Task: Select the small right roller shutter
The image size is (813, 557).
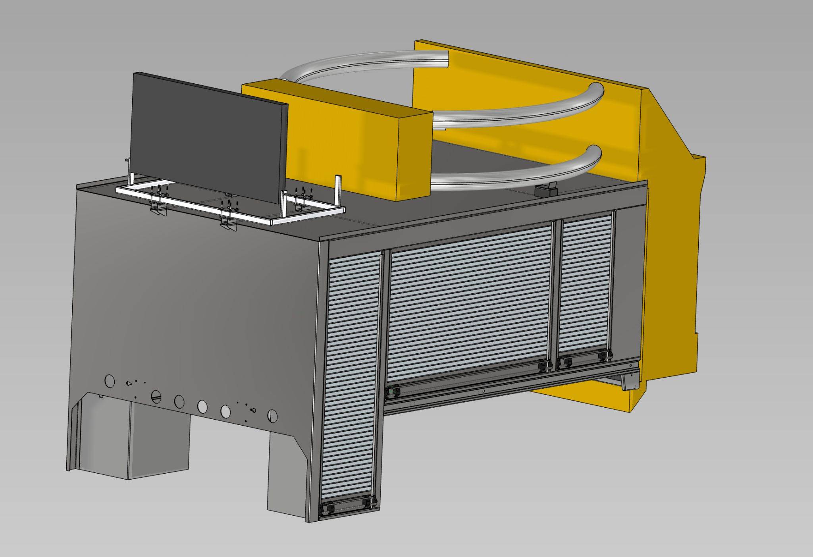Action: click(x=586, y=286)
